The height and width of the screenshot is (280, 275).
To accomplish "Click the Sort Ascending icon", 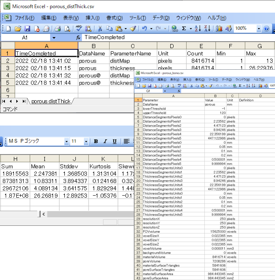I will [x=197, y=29].
